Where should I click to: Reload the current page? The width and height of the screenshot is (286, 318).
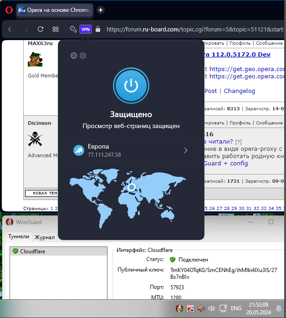click(41, 29)
